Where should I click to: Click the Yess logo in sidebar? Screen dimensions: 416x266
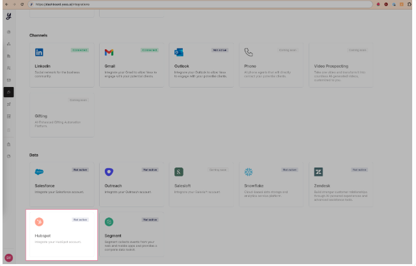click(9, 16)
